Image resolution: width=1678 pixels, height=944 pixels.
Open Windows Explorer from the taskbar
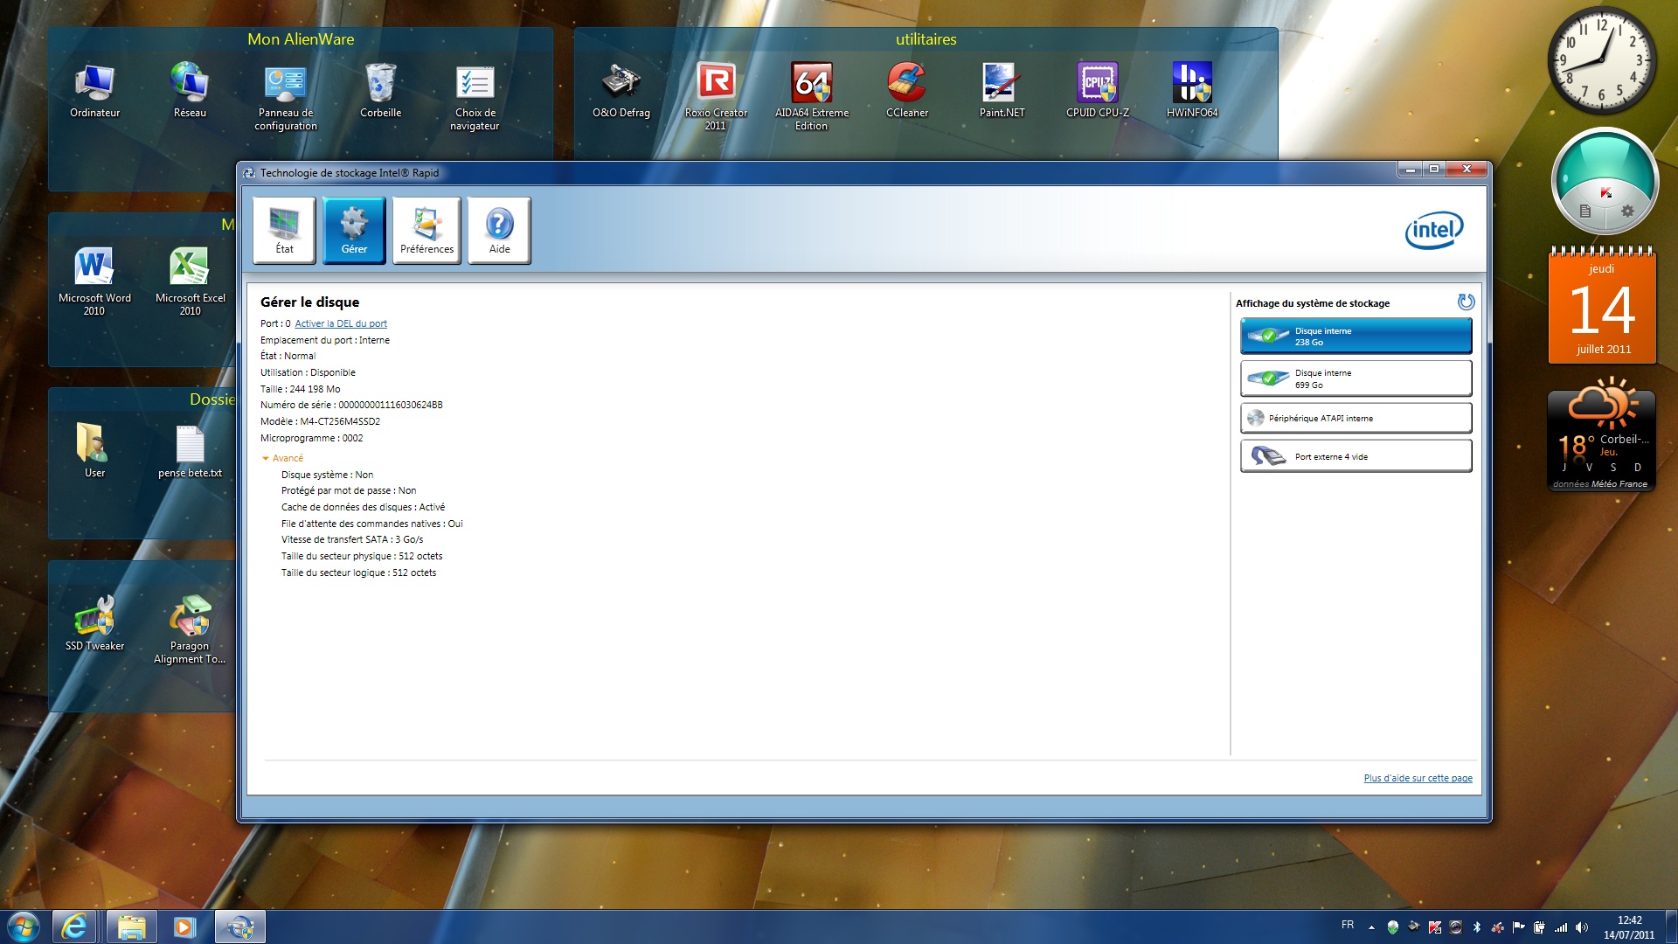(131, 926)
